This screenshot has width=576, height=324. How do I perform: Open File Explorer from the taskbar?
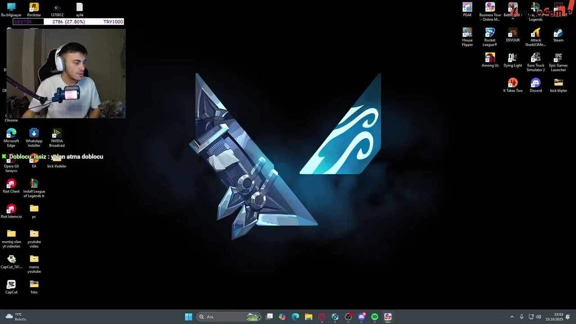click(308, 317)
